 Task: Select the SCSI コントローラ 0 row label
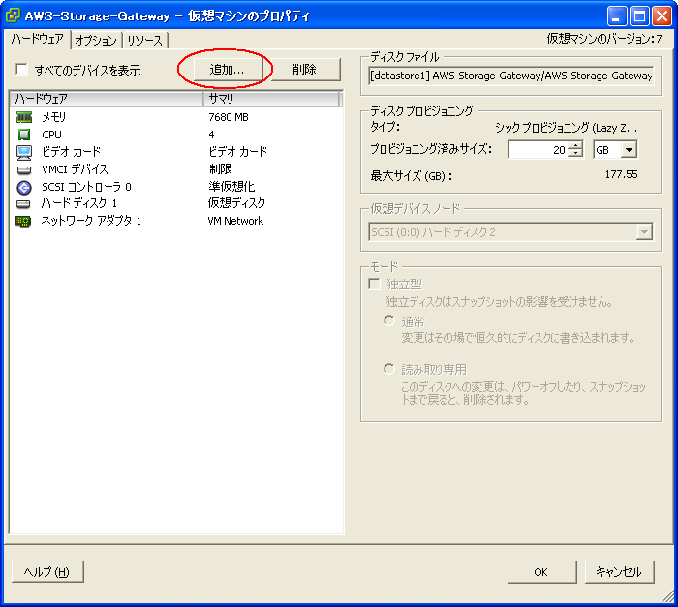[x=86, y=187]
